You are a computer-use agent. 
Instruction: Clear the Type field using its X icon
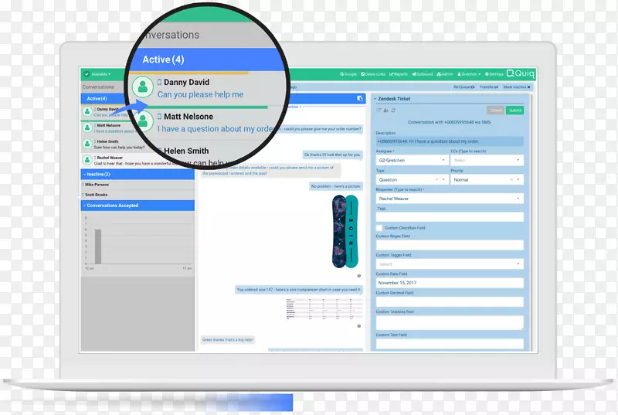pos(437,179)
